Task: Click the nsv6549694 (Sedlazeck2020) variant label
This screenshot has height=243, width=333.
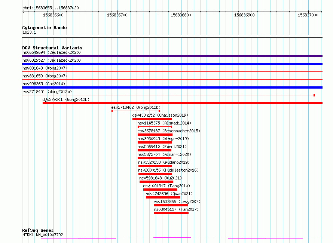Action: (52, 52)
